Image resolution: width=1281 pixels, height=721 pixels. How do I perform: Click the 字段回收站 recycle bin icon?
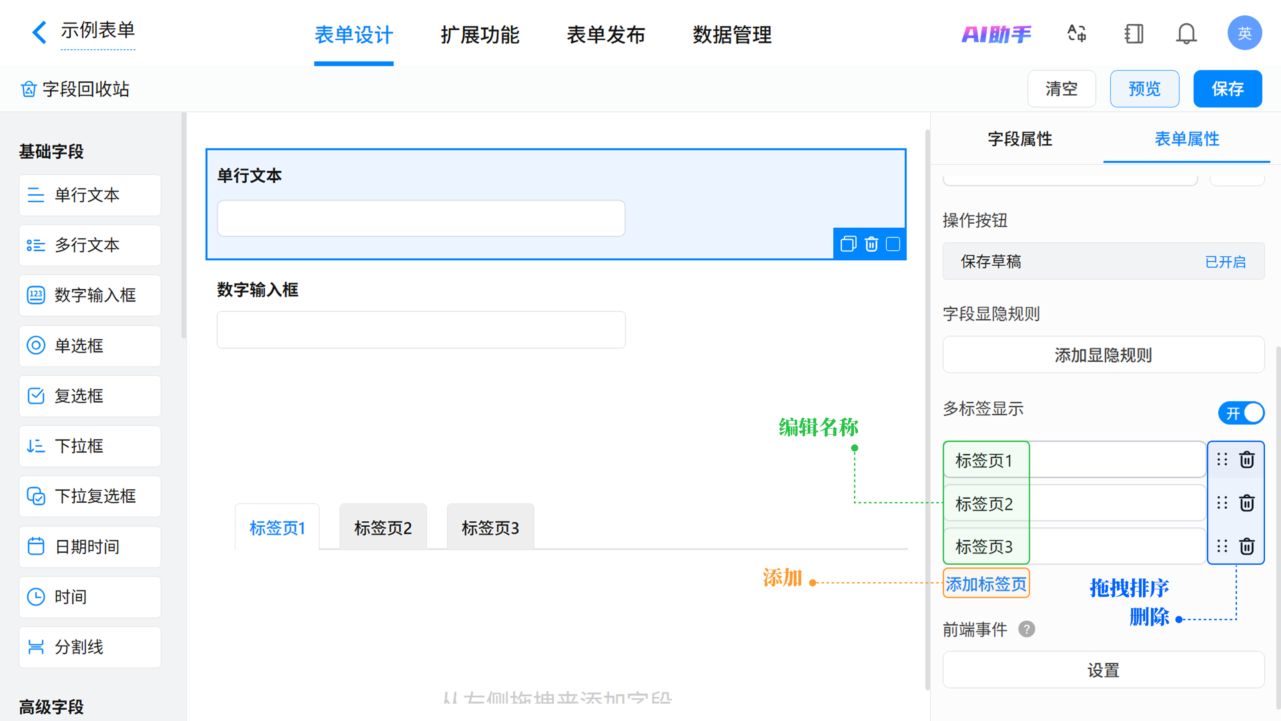click(x=28, y=89)
